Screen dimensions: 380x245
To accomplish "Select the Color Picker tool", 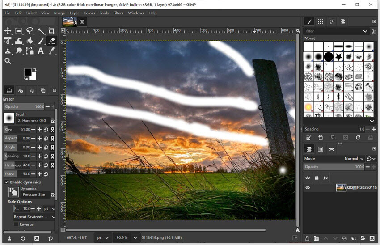I will tap(51, 51).
